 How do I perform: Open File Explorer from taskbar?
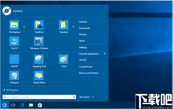31,105
